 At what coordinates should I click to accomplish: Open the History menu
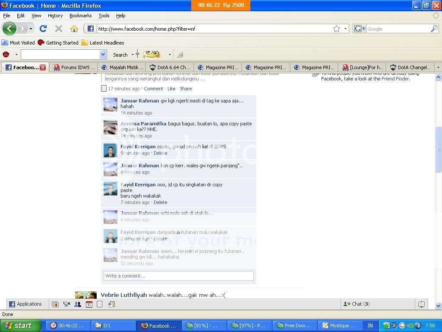[55, 16]
